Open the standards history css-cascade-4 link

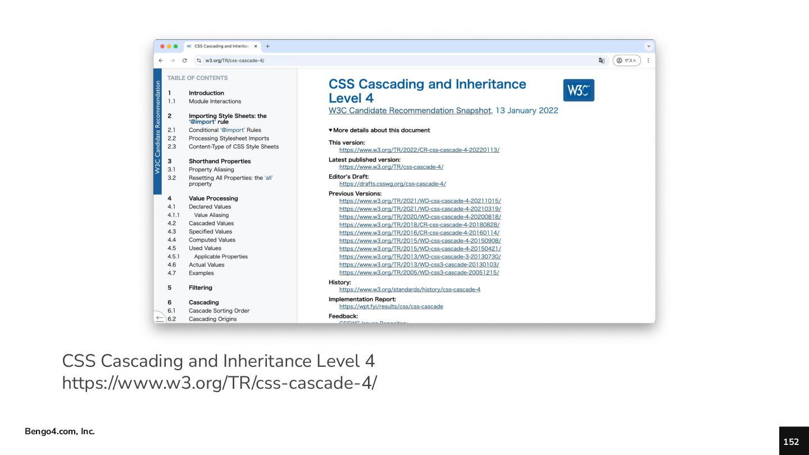pos(410,290)
